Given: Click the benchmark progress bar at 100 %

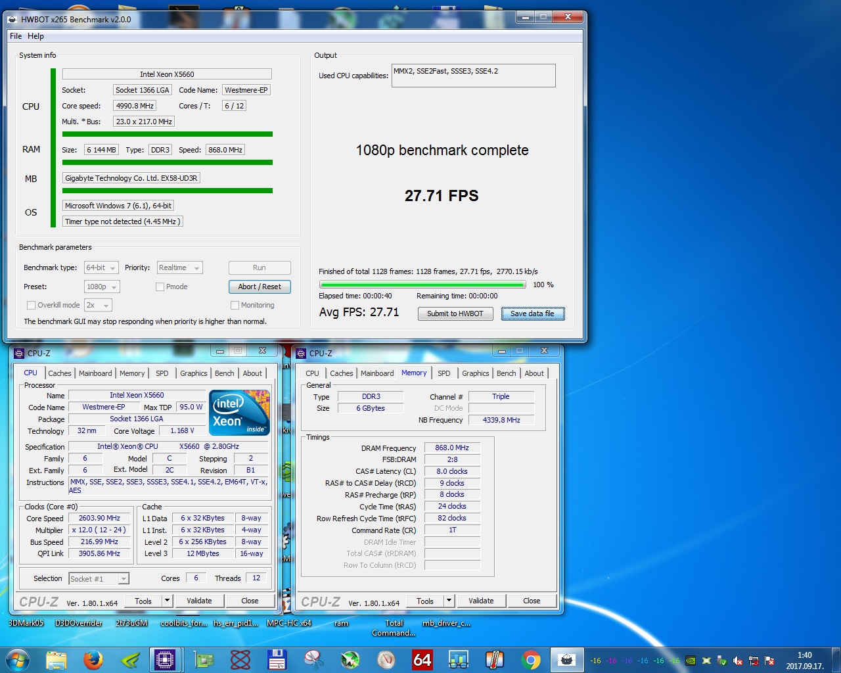Looking at the screenshot, I should pos(422,285).
